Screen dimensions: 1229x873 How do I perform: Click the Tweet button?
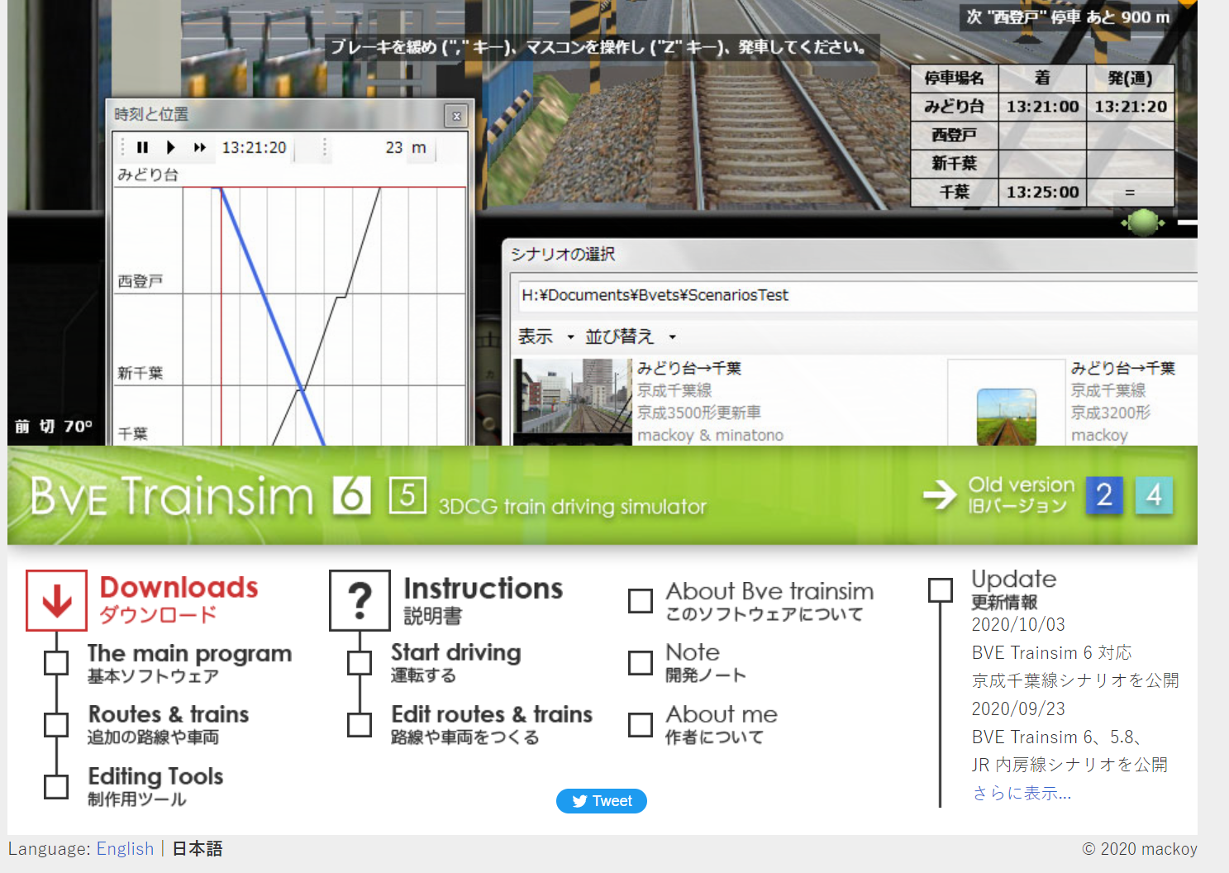[x=602, y=800]
